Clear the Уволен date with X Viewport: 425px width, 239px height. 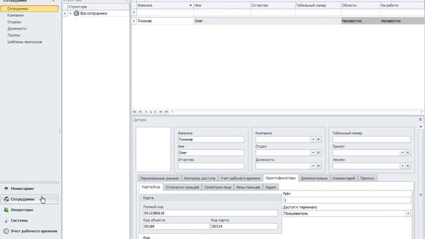(408, 166)
